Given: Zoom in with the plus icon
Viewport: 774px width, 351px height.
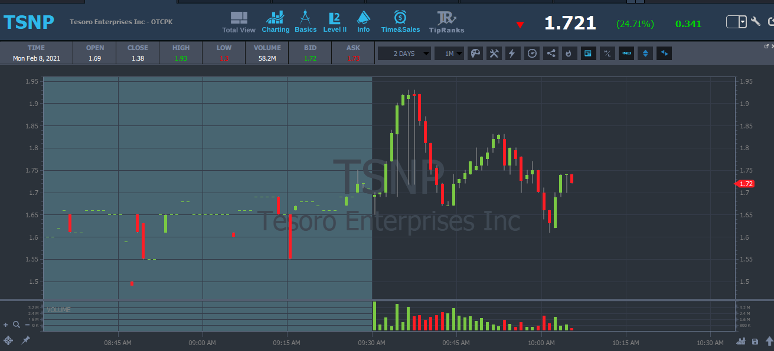Looking at the screenshot, I should pyautogui.click(x=5, y=324).
